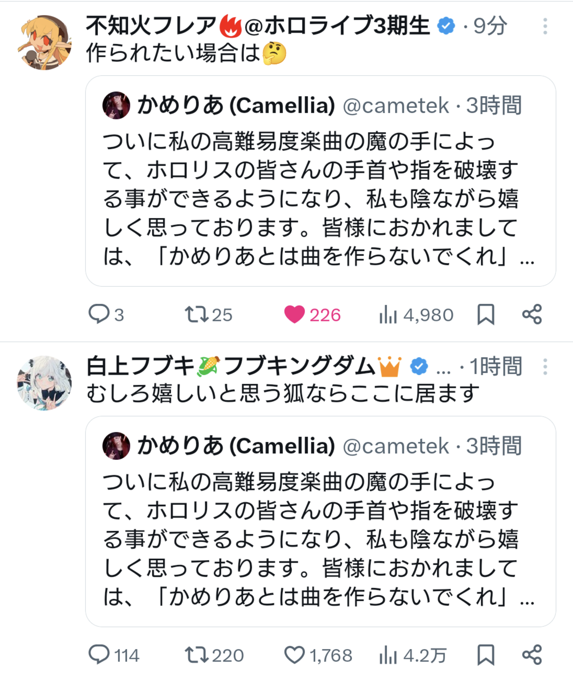Share Shirakami Fubuki's tweet

(x=532, y=655)
